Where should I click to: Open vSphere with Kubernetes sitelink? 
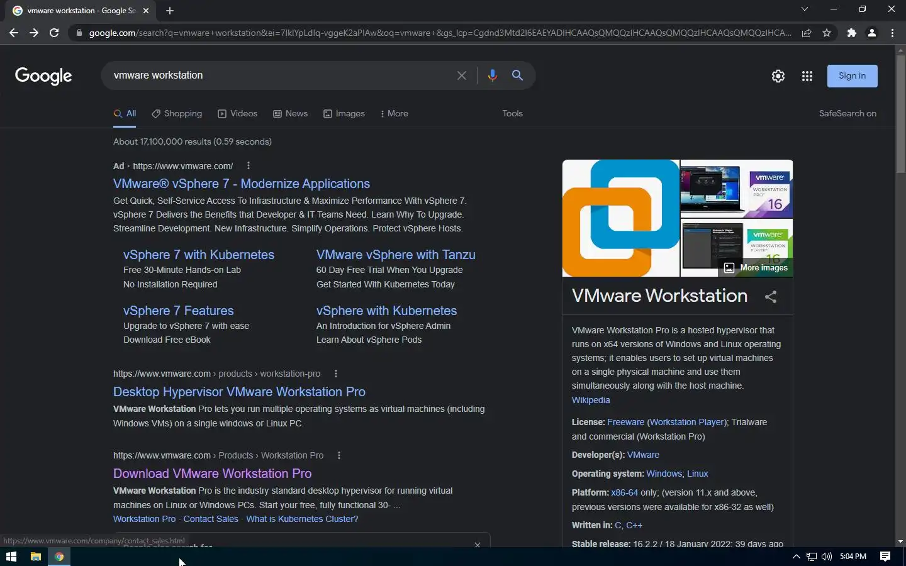(386, 311)
